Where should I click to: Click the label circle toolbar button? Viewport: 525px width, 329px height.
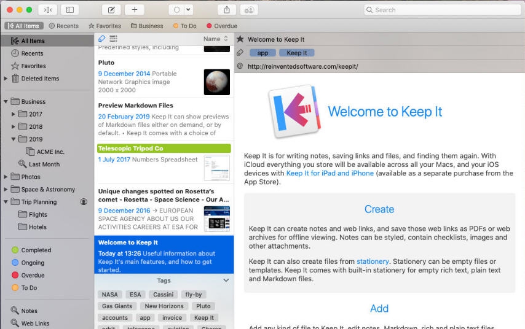coord(177,10)
